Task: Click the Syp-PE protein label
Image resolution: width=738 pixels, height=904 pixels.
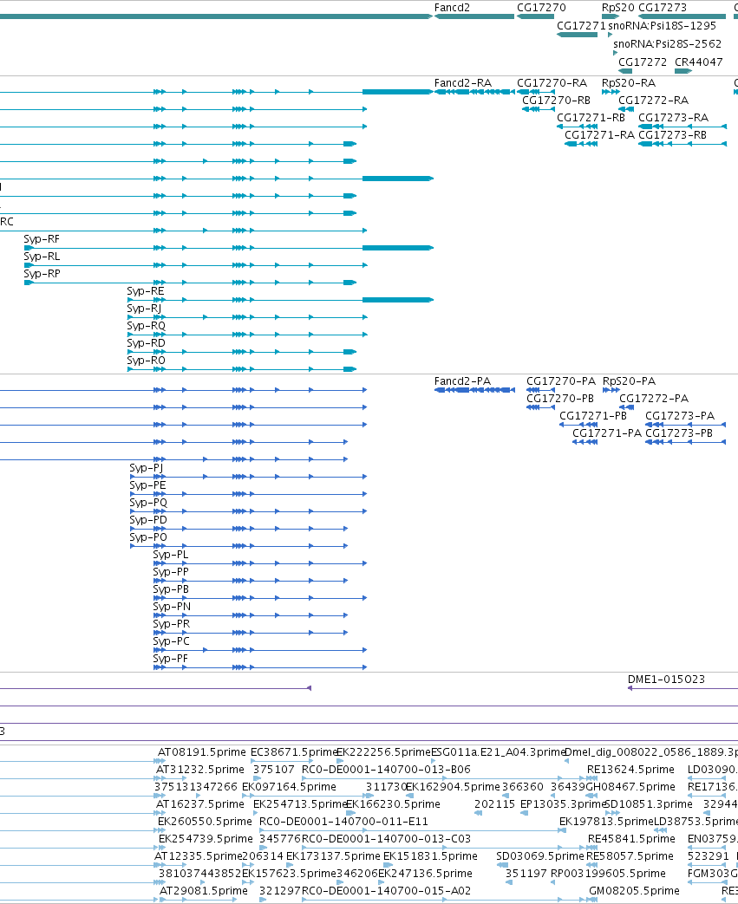Action: click(x=147, y=485)
